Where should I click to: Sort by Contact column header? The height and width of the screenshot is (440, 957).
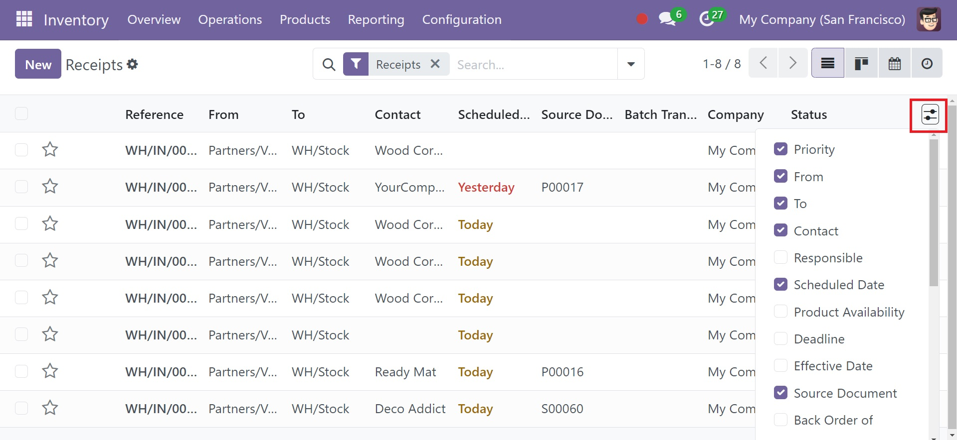point(397,114)
